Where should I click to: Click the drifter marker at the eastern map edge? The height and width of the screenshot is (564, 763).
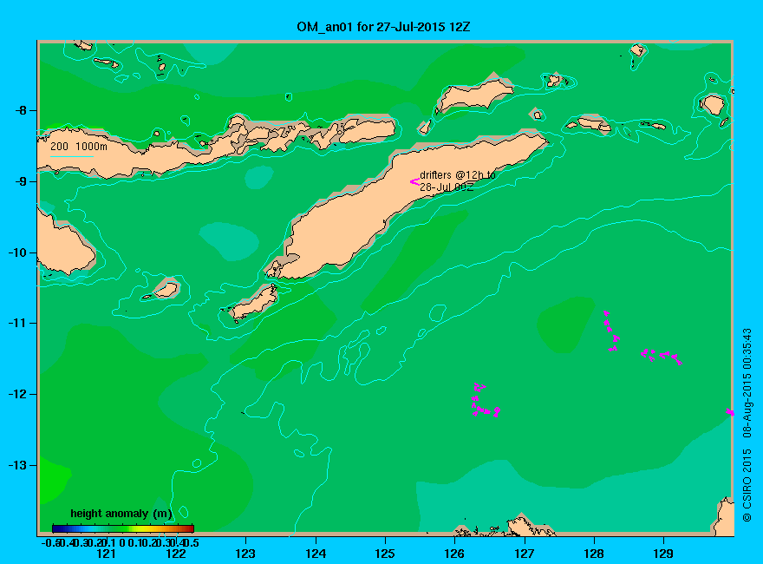coord(730,412)
